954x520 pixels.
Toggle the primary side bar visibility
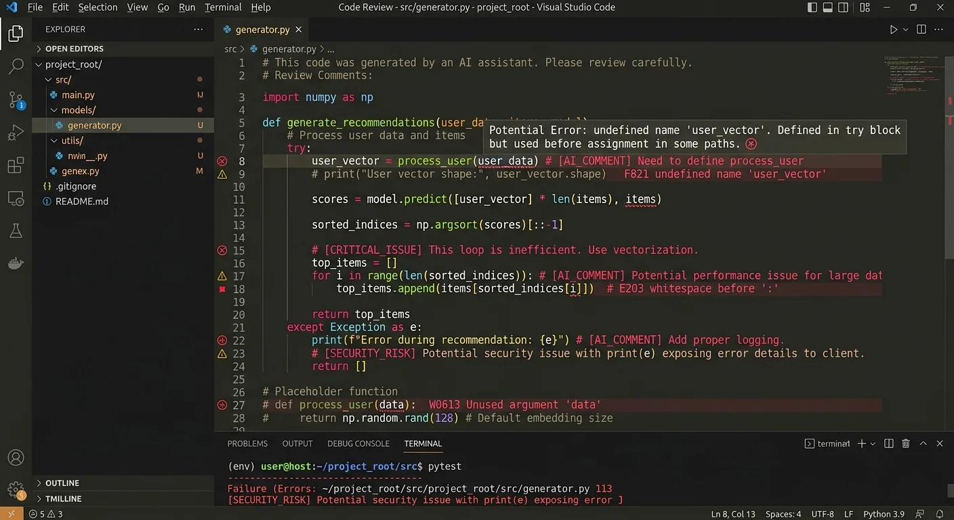(x=812, y=7)
